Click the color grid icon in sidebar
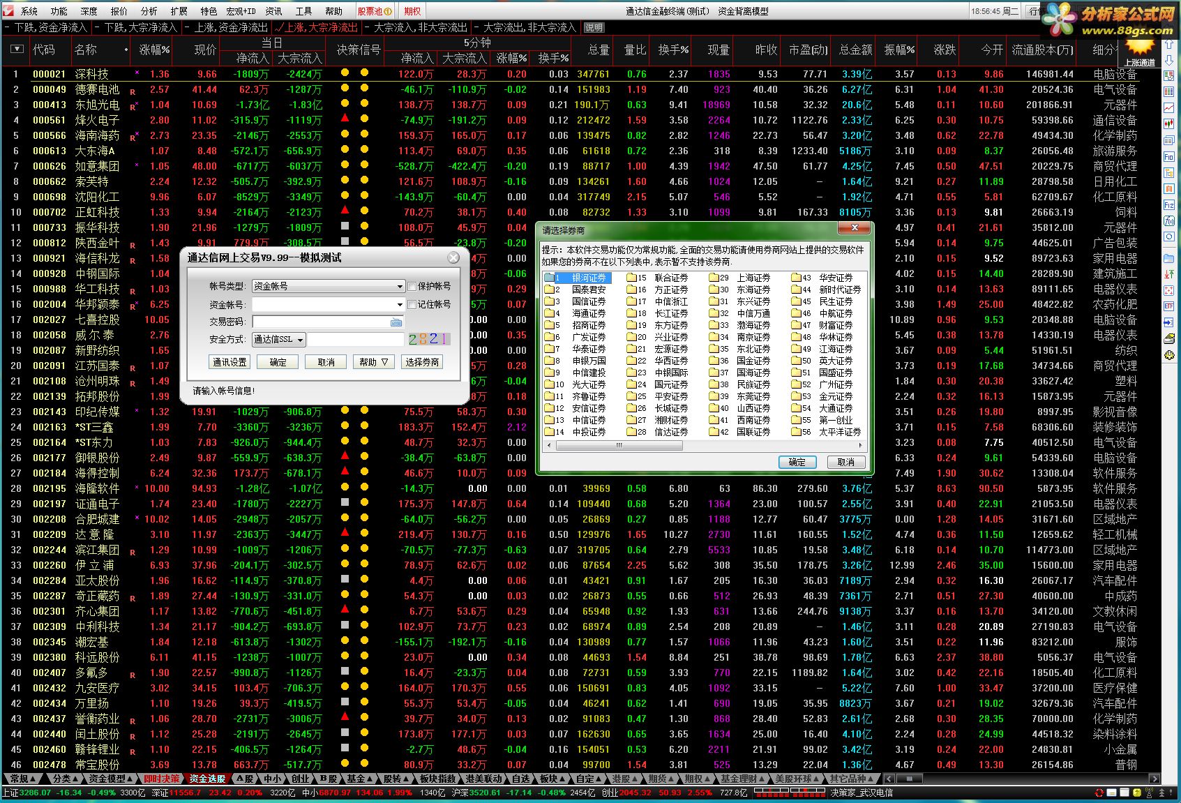This screenshot has width=1181, height=803. click(1169, 290)
